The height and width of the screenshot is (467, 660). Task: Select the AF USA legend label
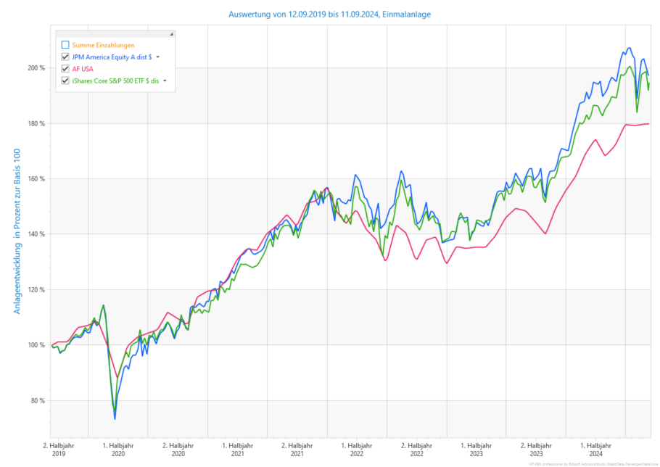click(x=84, y=69)
